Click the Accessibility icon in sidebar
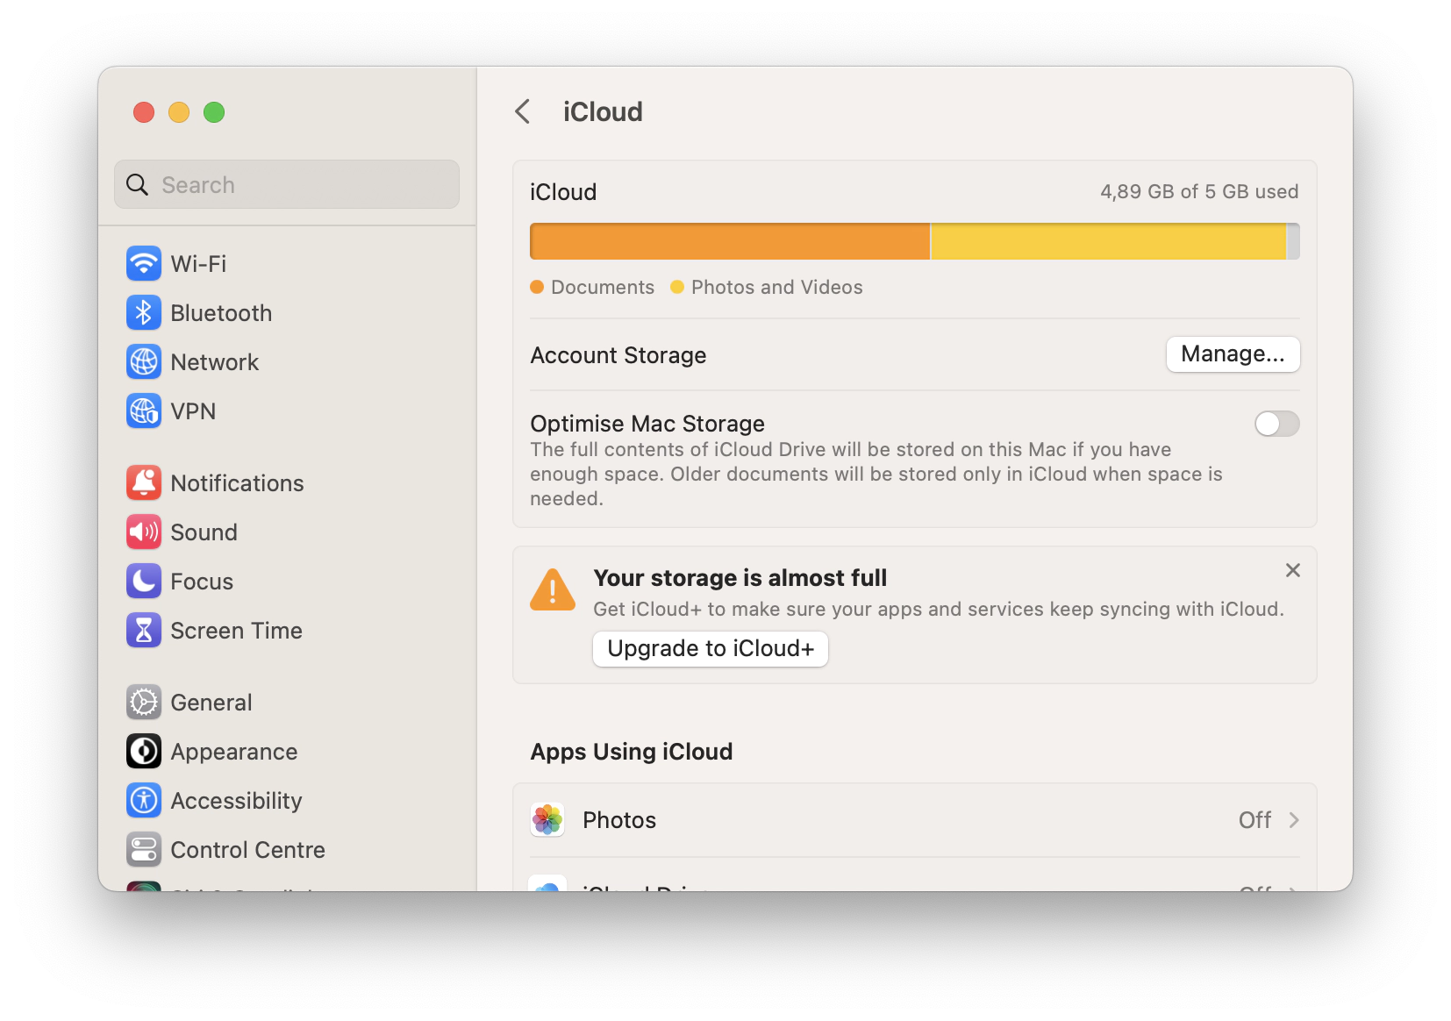Viewport: 1451px width, 1021px height. [144, 800]
